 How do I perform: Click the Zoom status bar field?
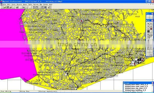(10, 91)
